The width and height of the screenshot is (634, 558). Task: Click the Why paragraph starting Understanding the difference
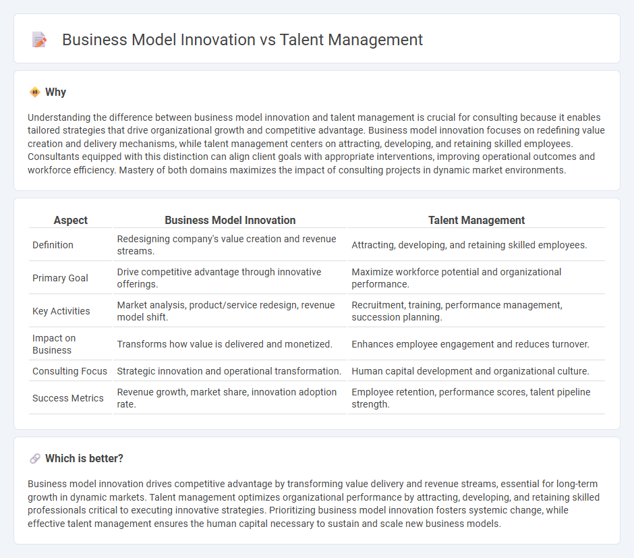(316, 144)
